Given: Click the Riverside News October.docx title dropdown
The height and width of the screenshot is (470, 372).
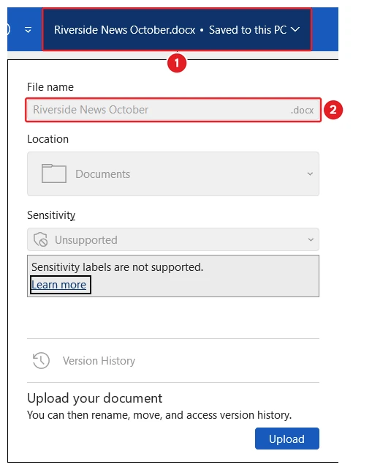Looking at the screenshot, I should 177,30.
